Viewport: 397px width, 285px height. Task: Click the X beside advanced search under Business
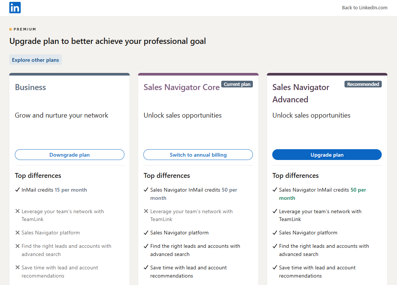(18, 246)
